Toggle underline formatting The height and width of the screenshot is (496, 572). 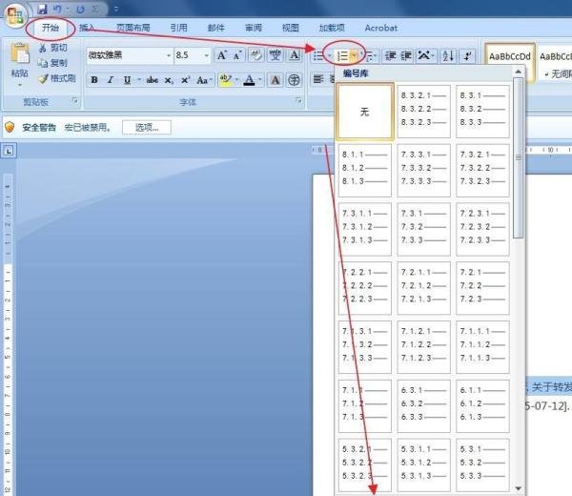127,79
